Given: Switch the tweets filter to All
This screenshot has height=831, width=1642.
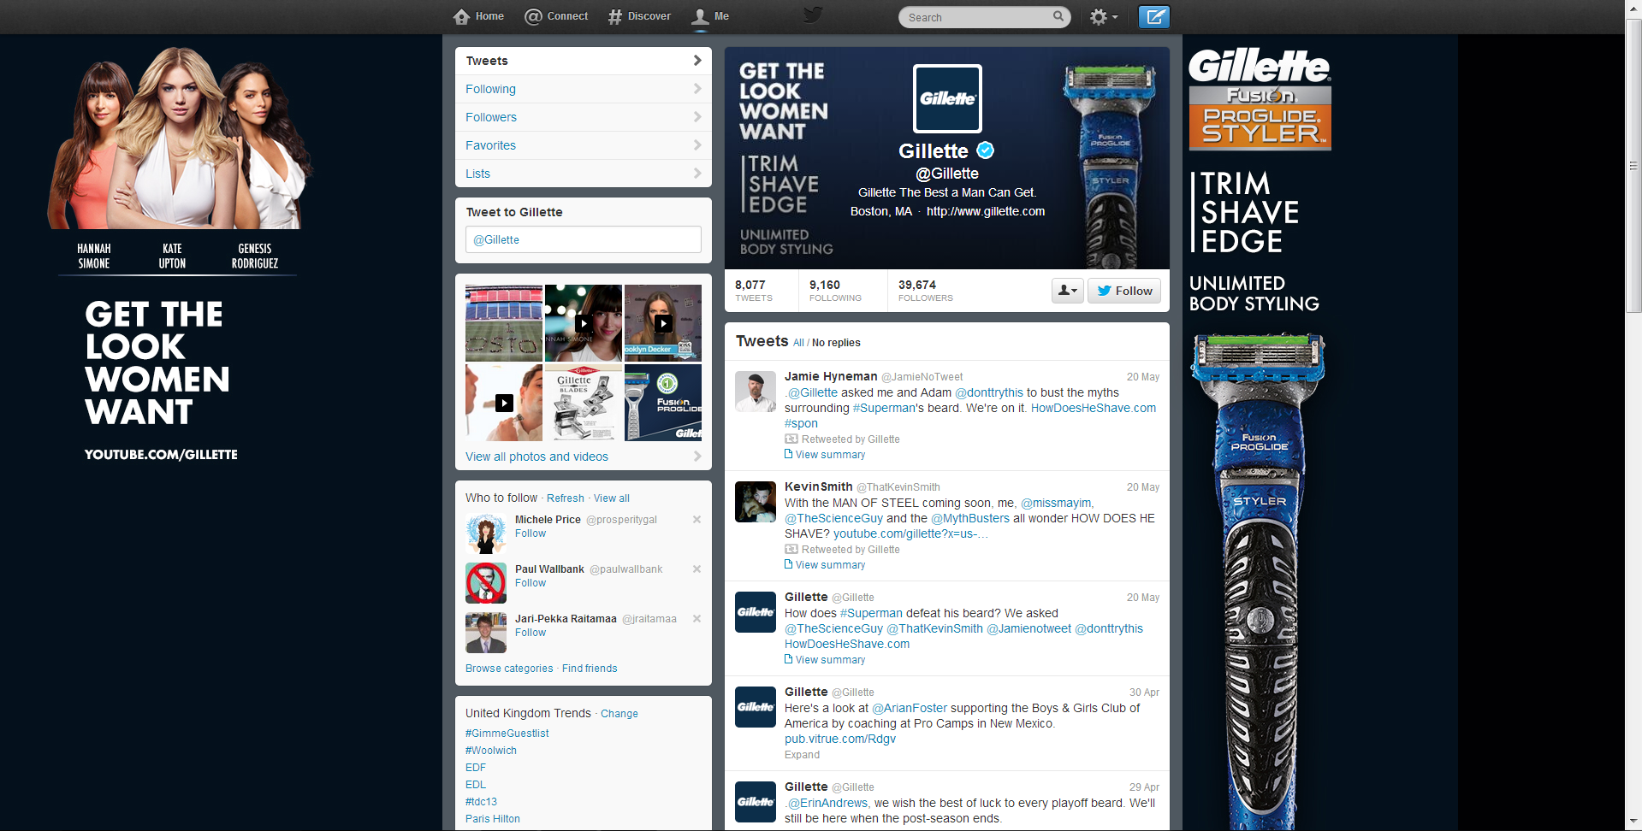Looking at the screenshot, I should coord(798,343).
